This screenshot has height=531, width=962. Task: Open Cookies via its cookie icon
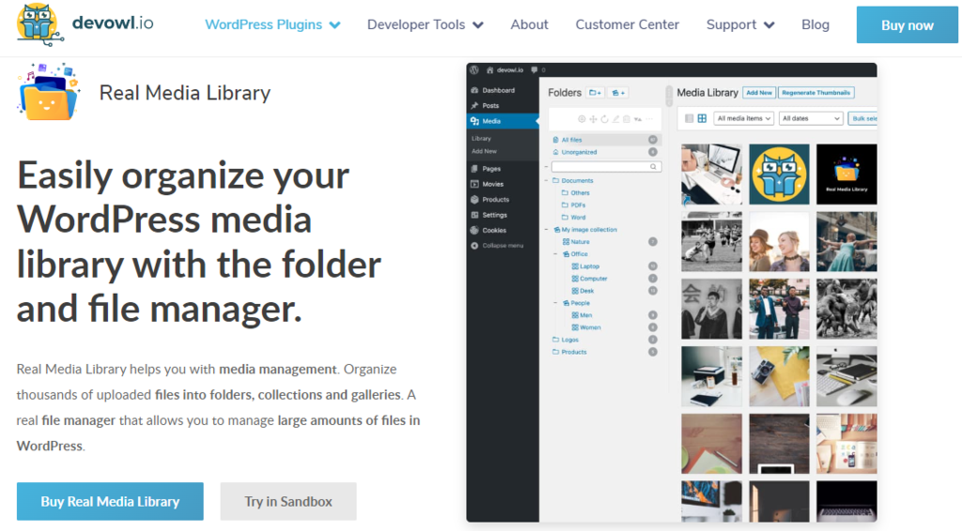(x=474, y=230)
